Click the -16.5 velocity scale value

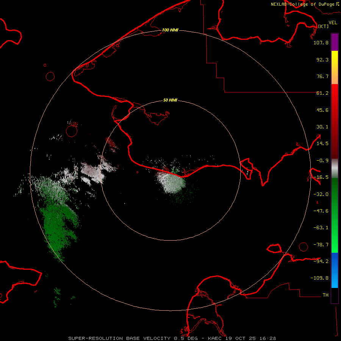(321, 177)
